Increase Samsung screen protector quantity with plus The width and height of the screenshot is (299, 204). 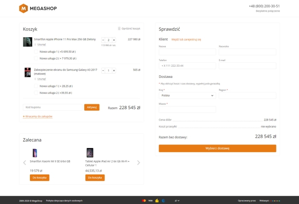coord(114,71)
